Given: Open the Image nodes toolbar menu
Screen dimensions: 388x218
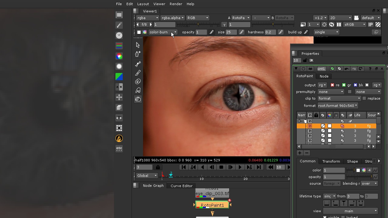Looking at the screenshot, I should point(119,15).
